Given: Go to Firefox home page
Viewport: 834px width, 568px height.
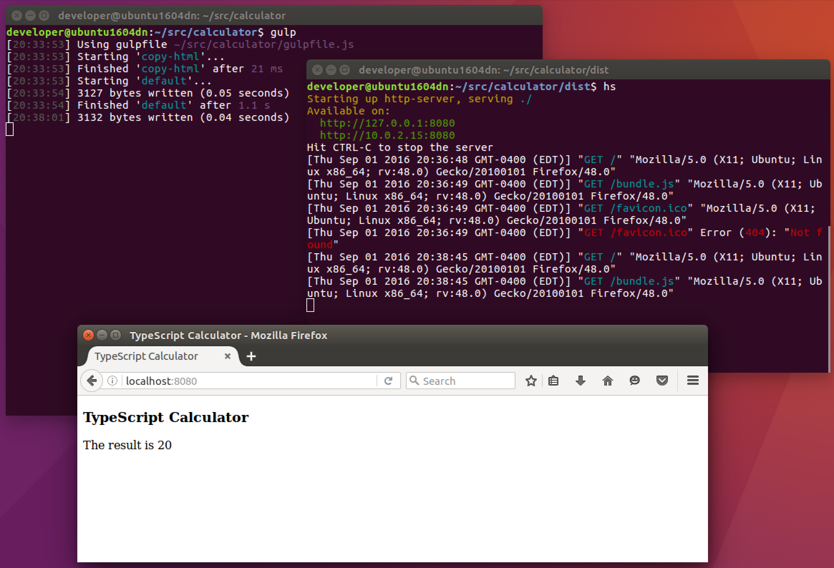Looking at the screenshot, I should coord(607,381).
